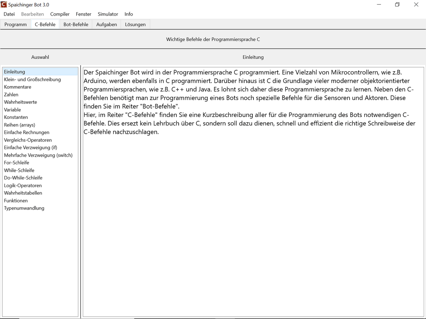Screen dimensions: 426x319
Task: Select Typenumwandlung in the list
Action: 24,208
